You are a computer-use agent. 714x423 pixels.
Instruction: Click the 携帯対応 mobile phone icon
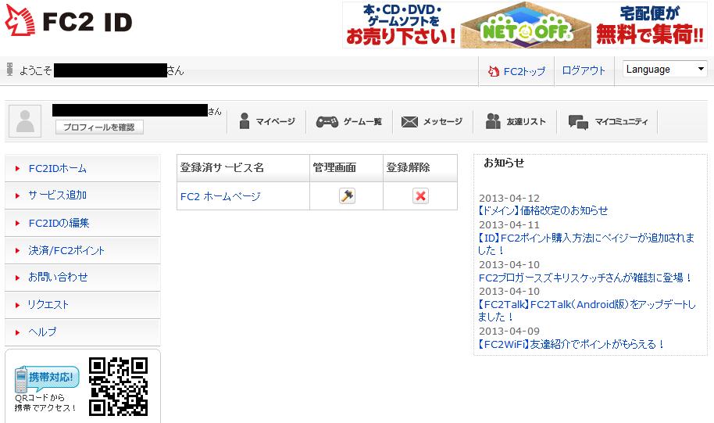[21, 379]
